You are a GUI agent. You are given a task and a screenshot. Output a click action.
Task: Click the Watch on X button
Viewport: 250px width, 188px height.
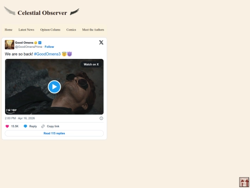91,65
